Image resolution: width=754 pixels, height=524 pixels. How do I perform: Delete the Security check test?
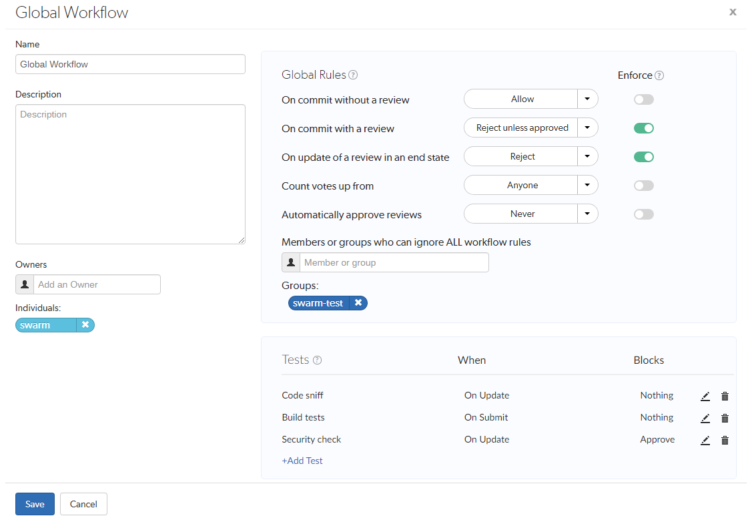coord(725,440)
